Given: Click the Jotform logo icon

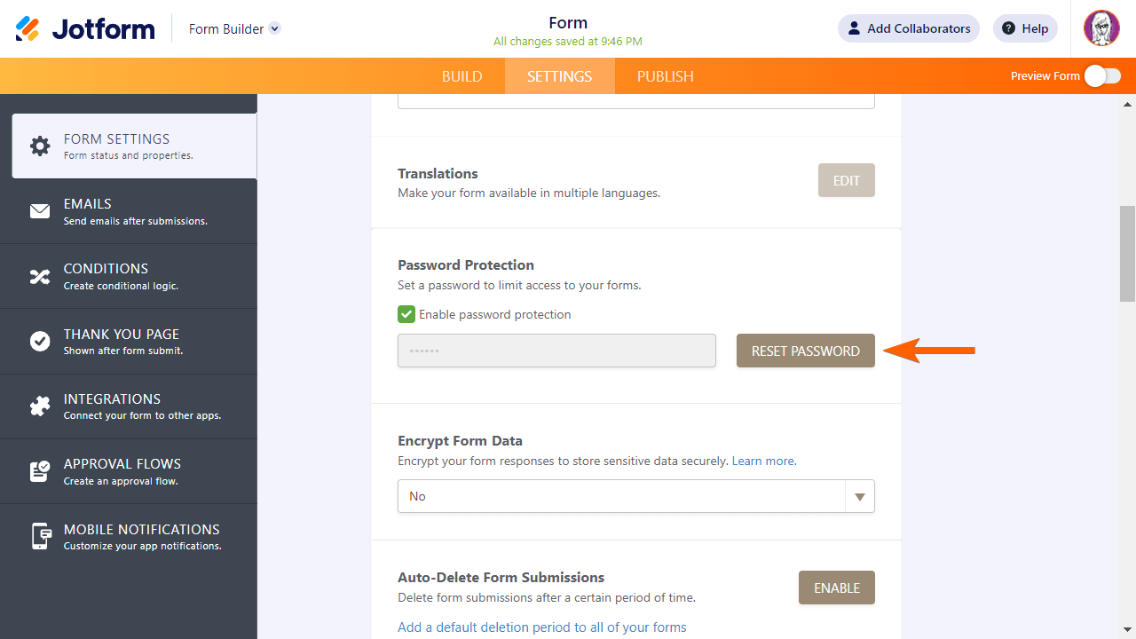Looking at the screenshot, I should (x=28, y=28).
